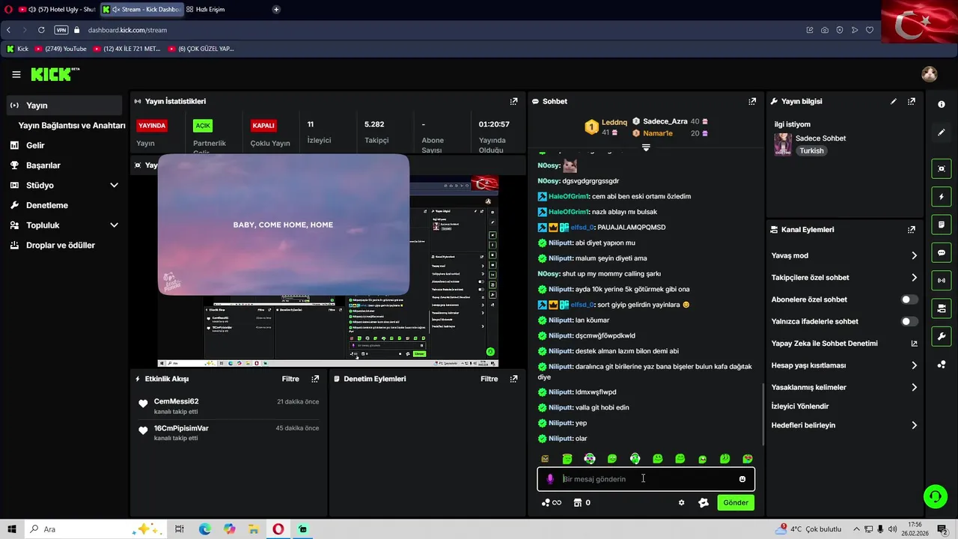Switch to Hızlı Erişim browser tab
The image size is (958, 539).
coord(206,9)
